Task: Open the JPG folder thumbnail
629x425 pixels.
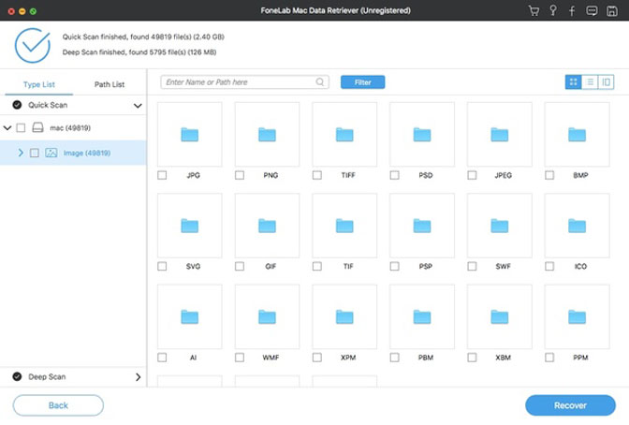Action: click(x=189, y=135)
